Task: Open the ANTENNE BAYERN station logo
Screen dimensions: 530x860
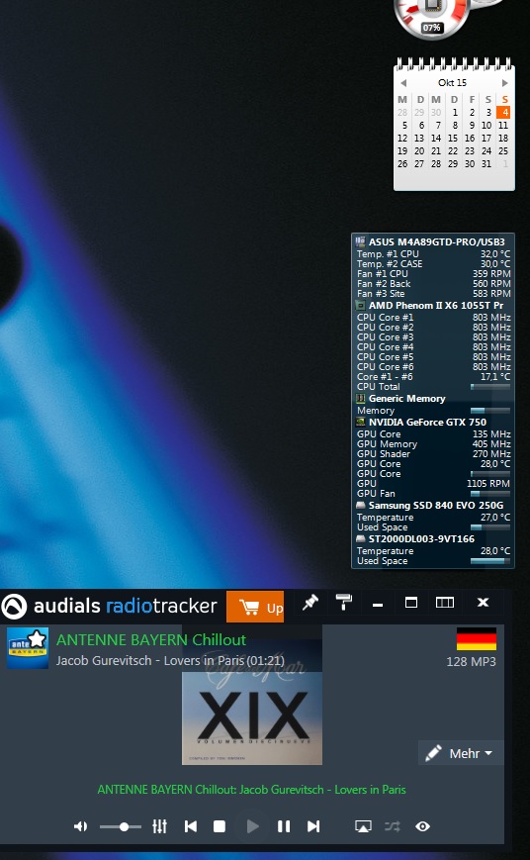Action: coord(28,648)
